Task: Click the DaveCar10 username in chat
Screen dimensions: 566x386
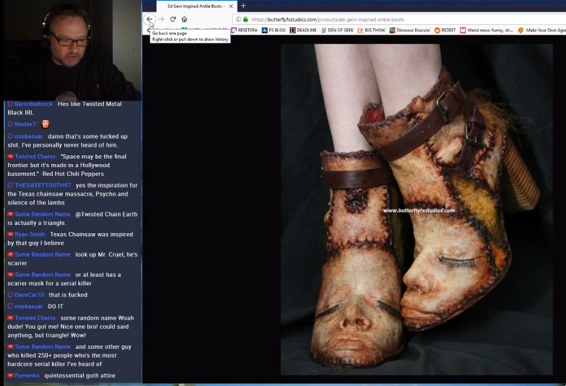Action: click(29, 295)
